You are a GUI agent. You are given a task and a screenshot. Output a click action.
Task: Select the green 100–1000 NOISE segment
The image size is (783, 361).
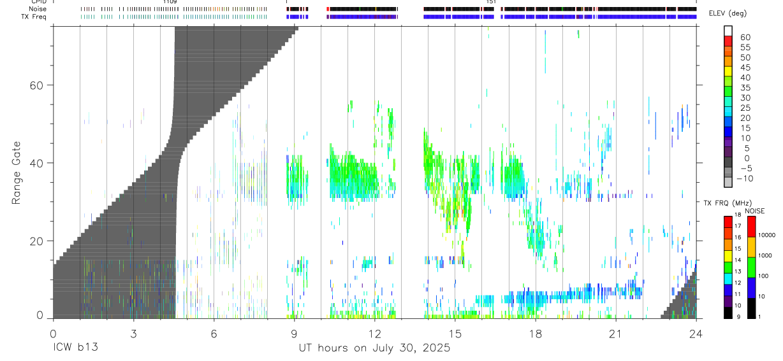pos(752,267)
